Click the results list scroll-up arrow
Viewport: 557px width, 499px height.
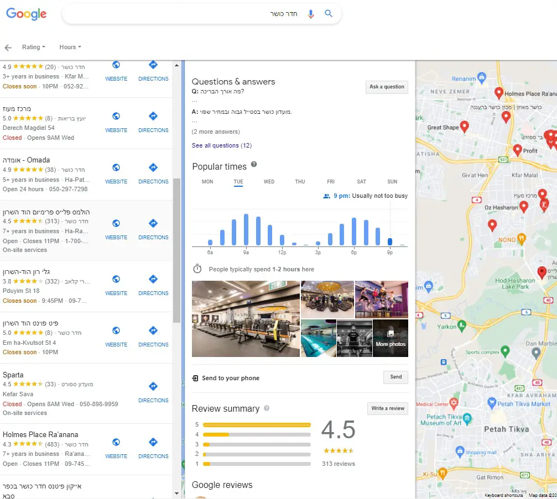(x=176, y=65)
